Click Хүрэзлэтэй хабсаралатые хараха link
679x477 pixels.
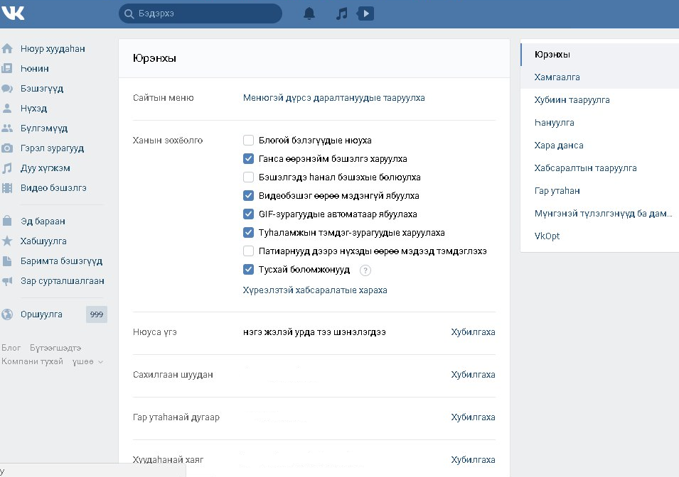tap(315, 290)
